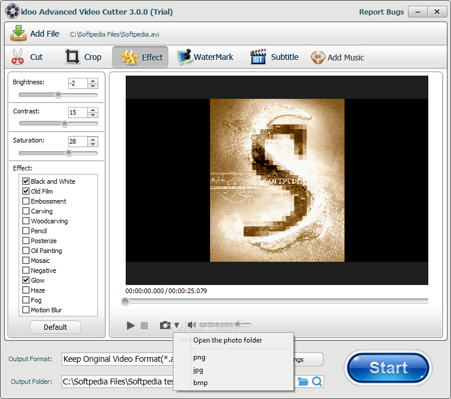
Task: Check the Fog effect
Action: [x=26, y=300]
